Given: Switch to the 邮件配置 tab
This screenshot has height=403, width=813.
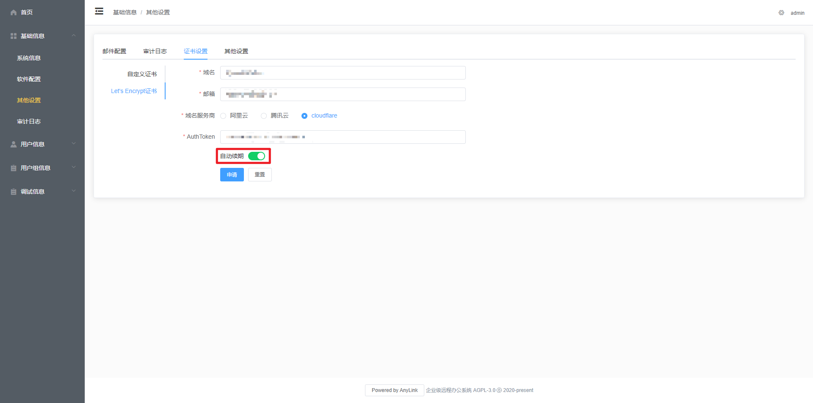Looking at the screenshot, I should pyautogui.click(x=114, y=51).
